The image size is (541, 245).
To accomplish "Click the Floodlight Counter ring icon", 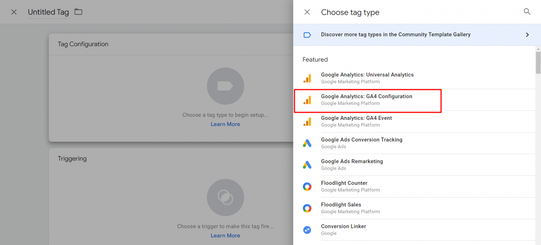I will 307,186.
